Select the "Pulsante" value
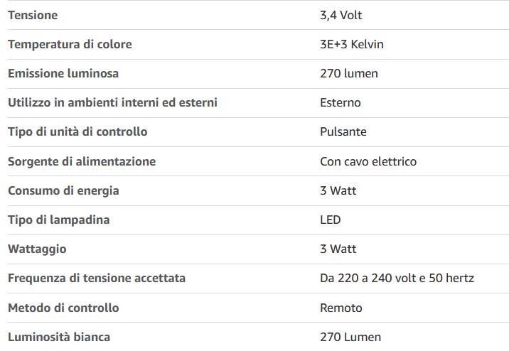The image size is (509, 351). click(343, 131)
